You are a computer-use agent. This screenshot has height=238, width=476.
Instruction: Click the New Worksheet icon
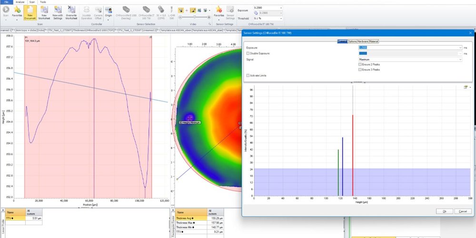coord(44,10)
